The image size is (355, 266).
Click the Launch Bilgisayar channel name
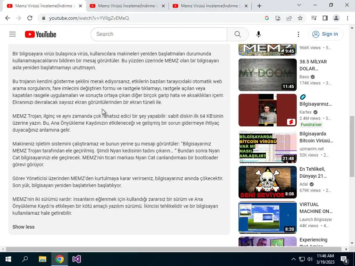point(316,219)
